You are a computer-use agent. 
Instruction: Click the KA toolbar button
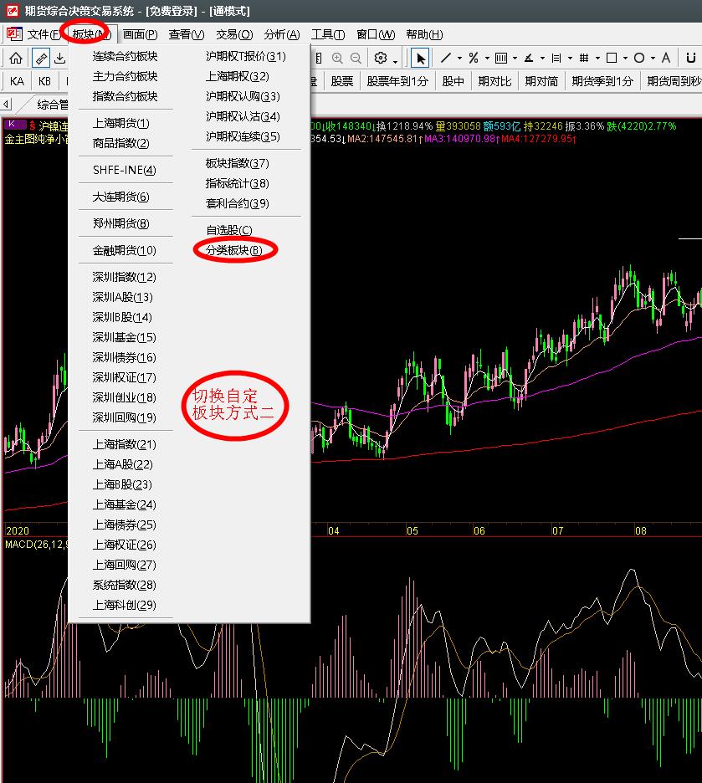click(x=17, y=81)
